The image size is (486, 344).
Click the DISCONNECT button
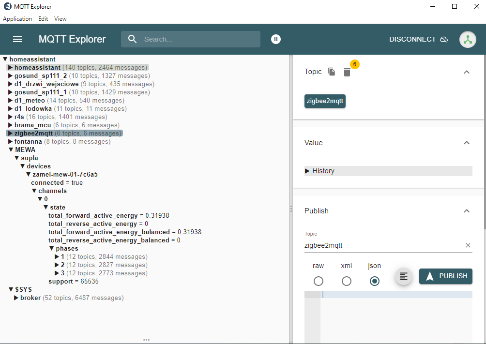[x=418, y=39]
